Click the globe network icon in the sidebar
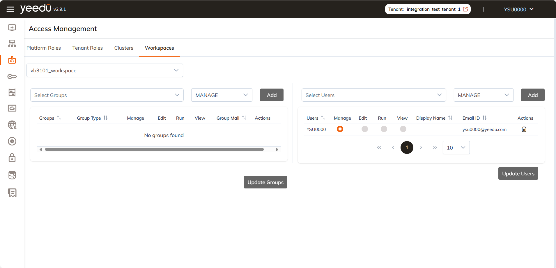556x268 pixels. click(12, 125)
